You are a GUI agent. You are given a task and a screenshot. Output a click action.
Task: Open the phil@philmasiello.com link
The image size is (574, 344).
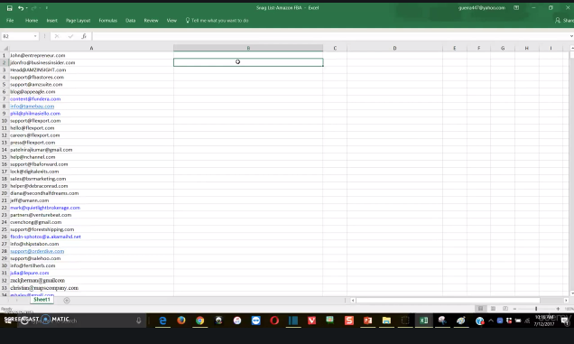click(35, 114)
